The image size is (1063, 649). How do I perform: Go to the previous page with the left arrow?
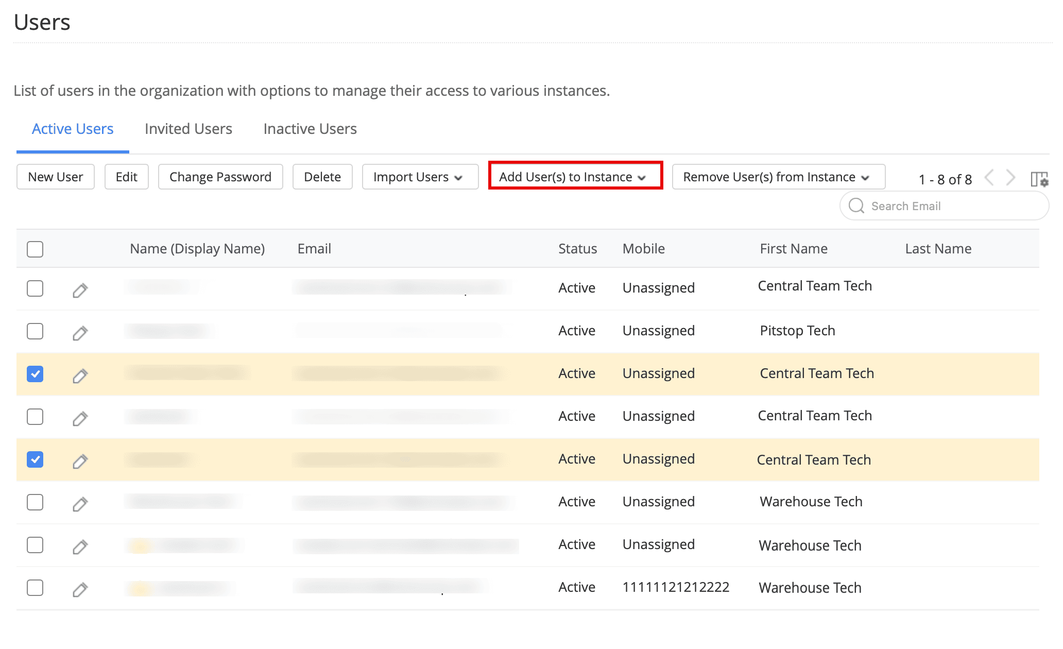coord(989,178)
